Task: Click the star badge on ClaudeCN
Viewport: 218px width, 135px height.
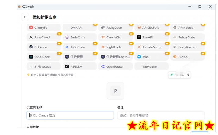Action: pos(131,34)
